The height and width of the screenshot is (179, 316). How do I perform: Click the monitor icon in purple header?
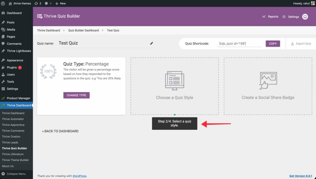[x=305, y=17]
